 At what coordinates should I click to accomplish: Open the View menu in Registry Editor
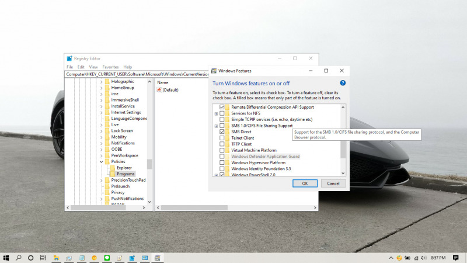click(x=93, y=67)
